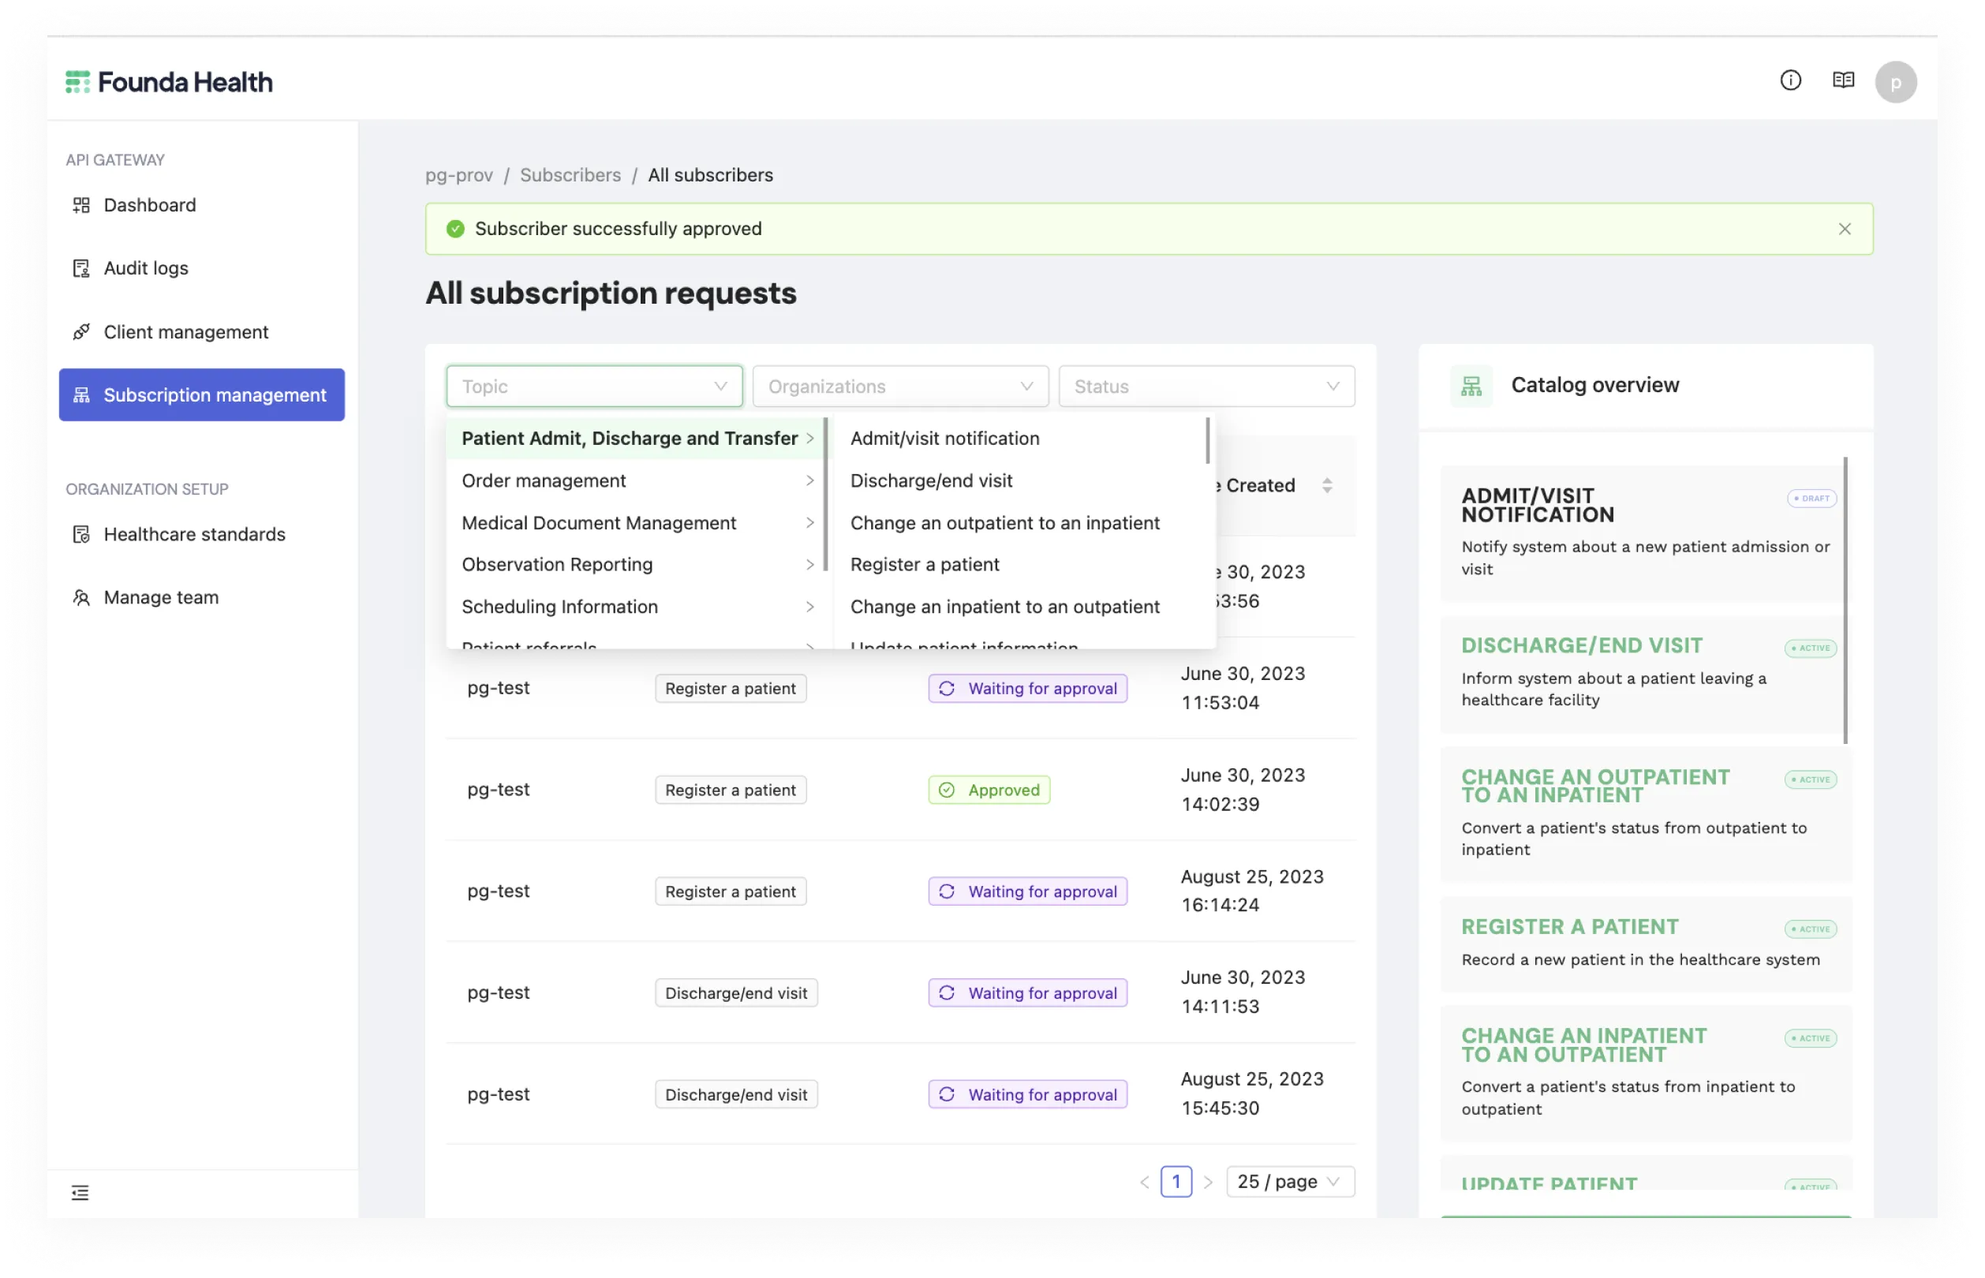Click the pg-prov breadcrumb link
This screenshot has height=1278, width=1985.
[459, 175]
